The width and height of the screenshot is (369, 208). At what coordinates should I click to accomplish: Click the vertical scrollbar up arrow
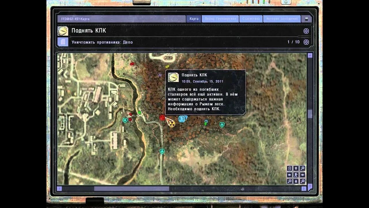[310, 55]
